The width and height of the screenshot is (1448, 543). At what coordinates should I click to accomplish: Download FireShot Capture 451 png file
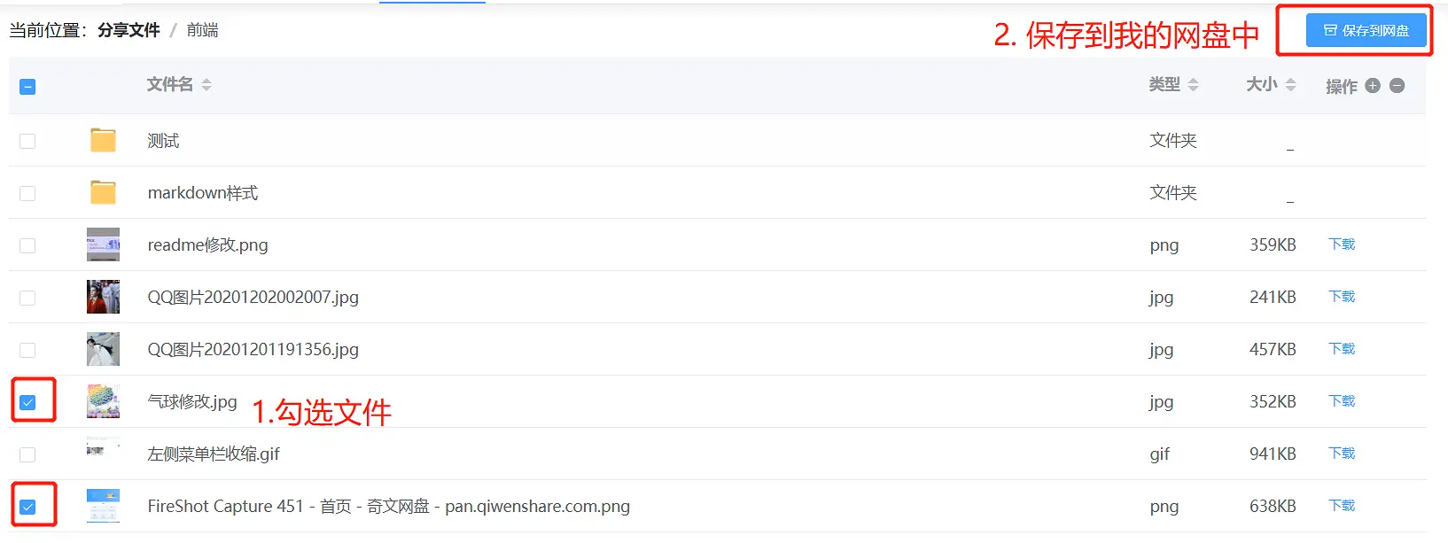[x=1342, y=506]
